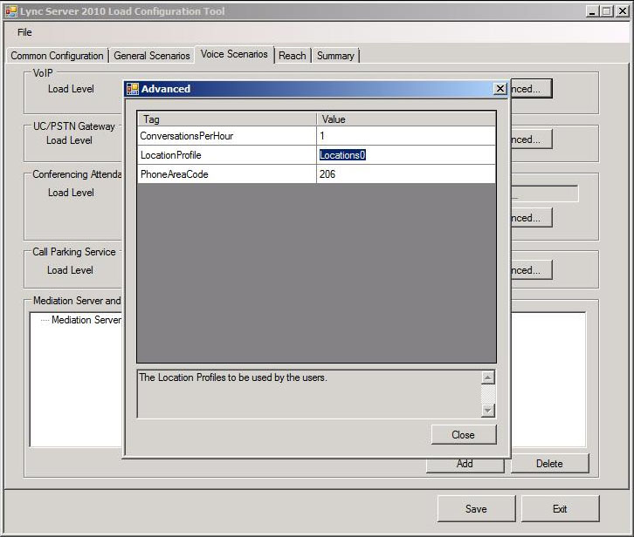Screen dimensions: 634x537
Task: Open the File menu
Action: point(24,32)
